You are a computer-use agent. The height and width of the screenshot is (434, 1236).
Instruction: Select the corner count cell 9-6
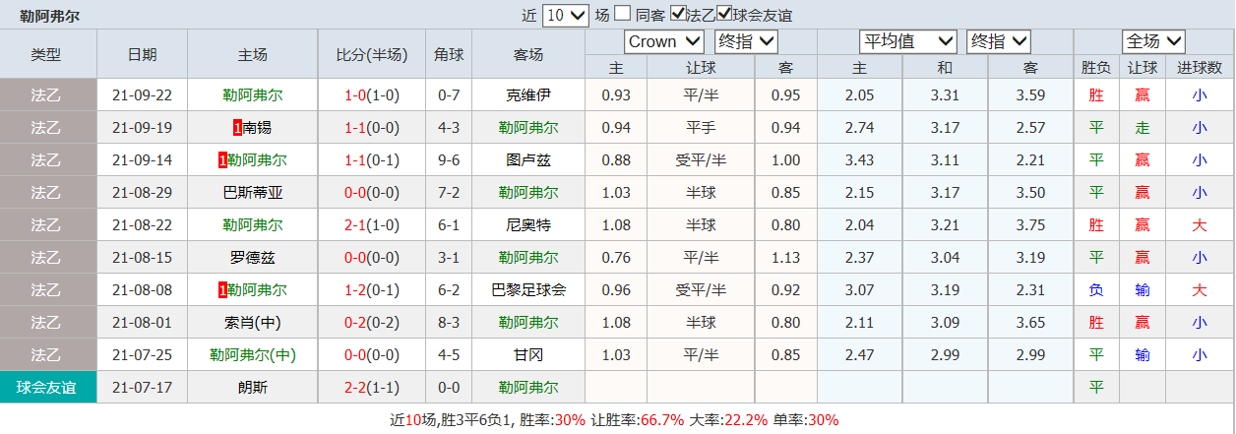(x=449, y=159)
